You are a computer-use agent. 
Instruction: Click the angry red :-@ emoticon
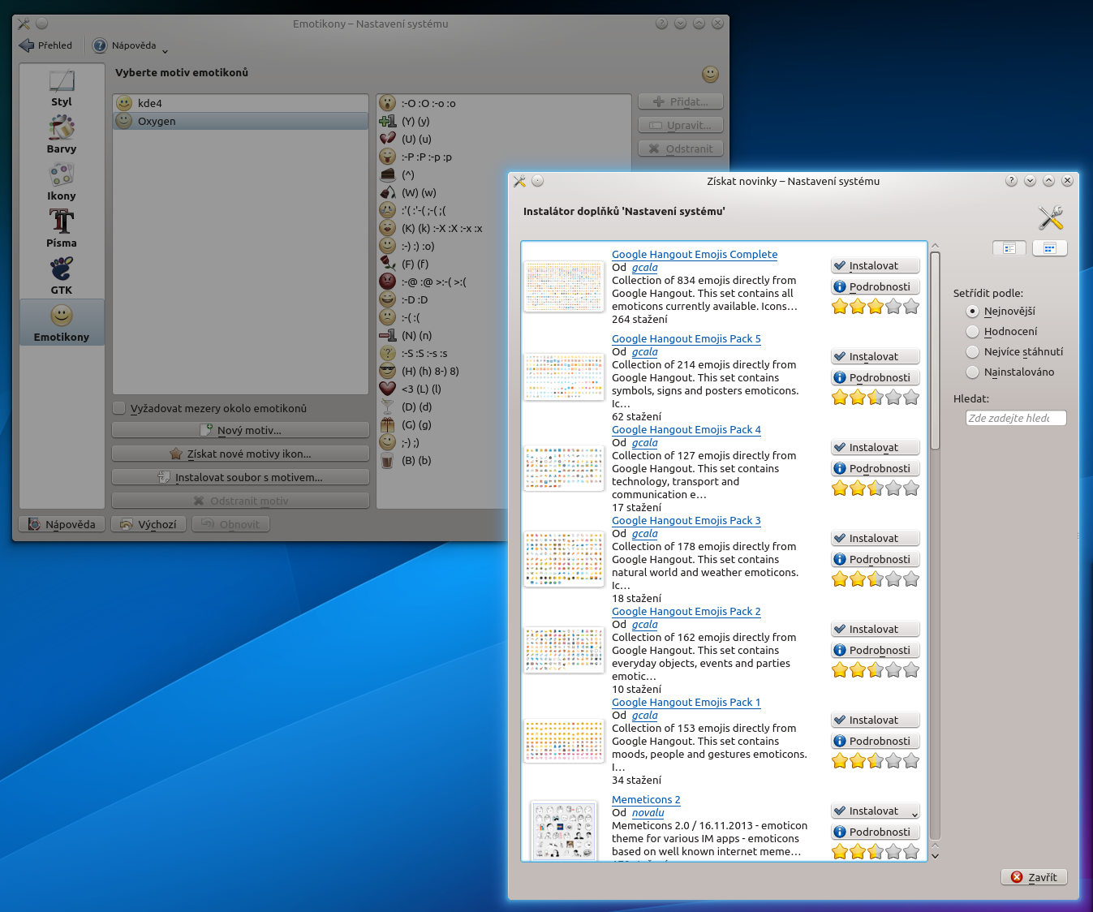pyautogui.click(x=388, y=282)
